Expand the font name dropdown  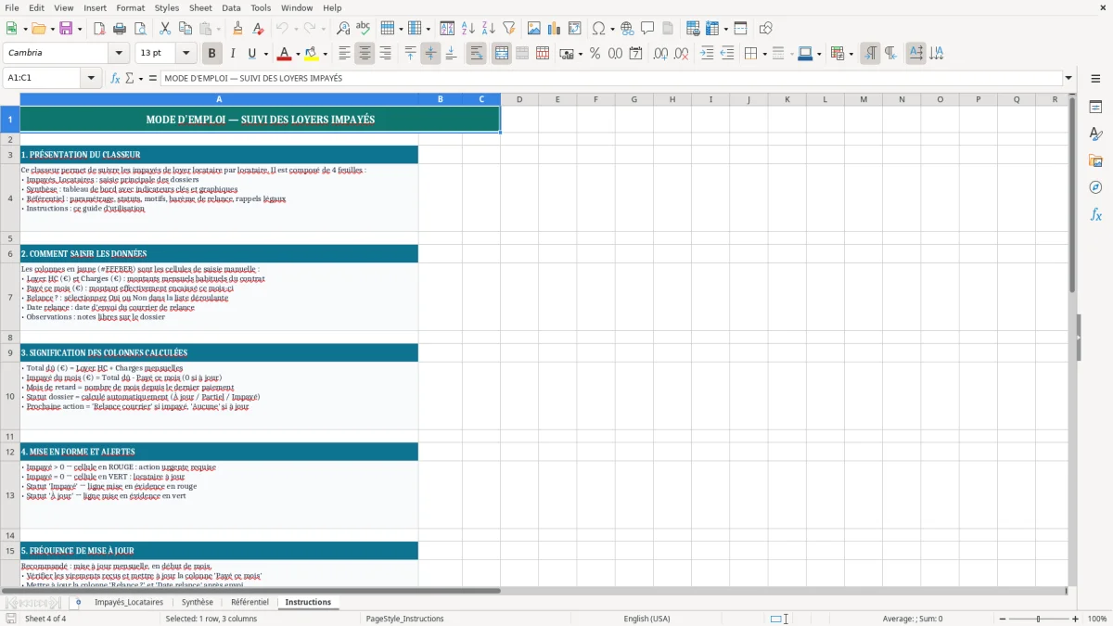(119, 54)
